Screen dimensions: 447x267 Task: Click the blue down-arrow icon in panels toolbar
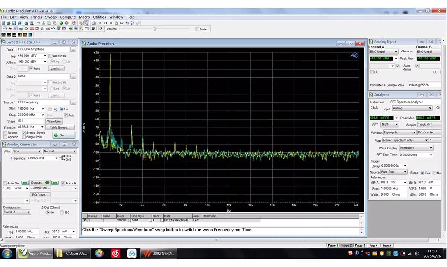pos(76,29)
